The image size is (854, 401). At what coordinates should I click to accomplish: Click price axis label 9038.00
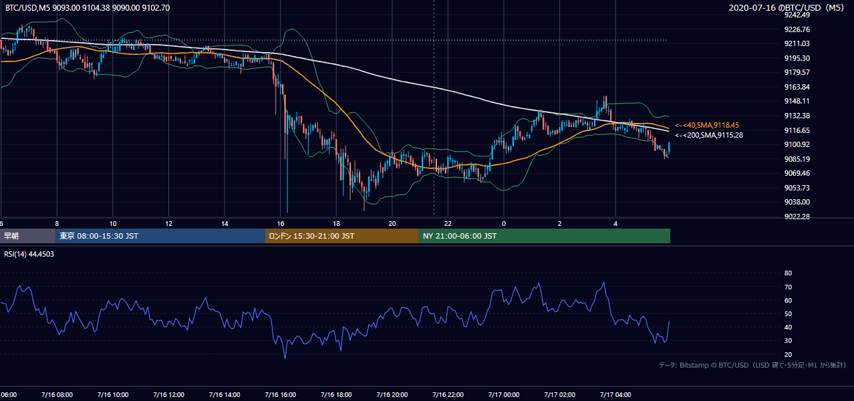797,202
